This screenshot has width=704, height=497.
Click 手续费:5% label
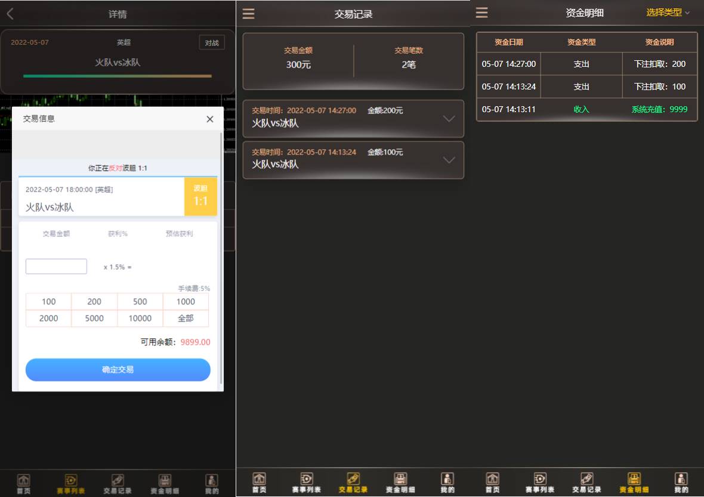(x=194, y=288)
